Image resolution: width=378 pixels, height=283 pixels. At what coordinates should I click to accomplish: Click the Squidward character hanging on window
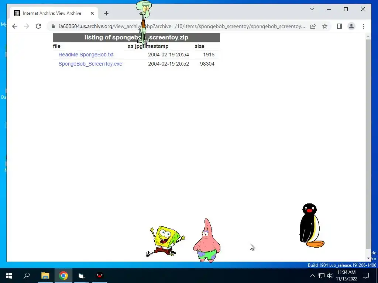(144, 22)
